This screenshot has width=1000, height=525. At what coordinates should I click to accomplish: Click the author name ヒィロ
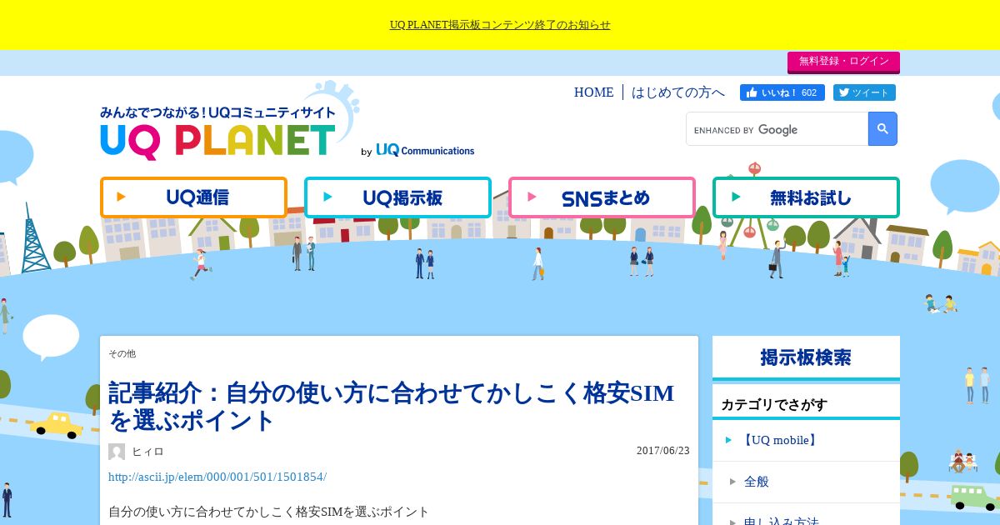(x=147, y=452)
